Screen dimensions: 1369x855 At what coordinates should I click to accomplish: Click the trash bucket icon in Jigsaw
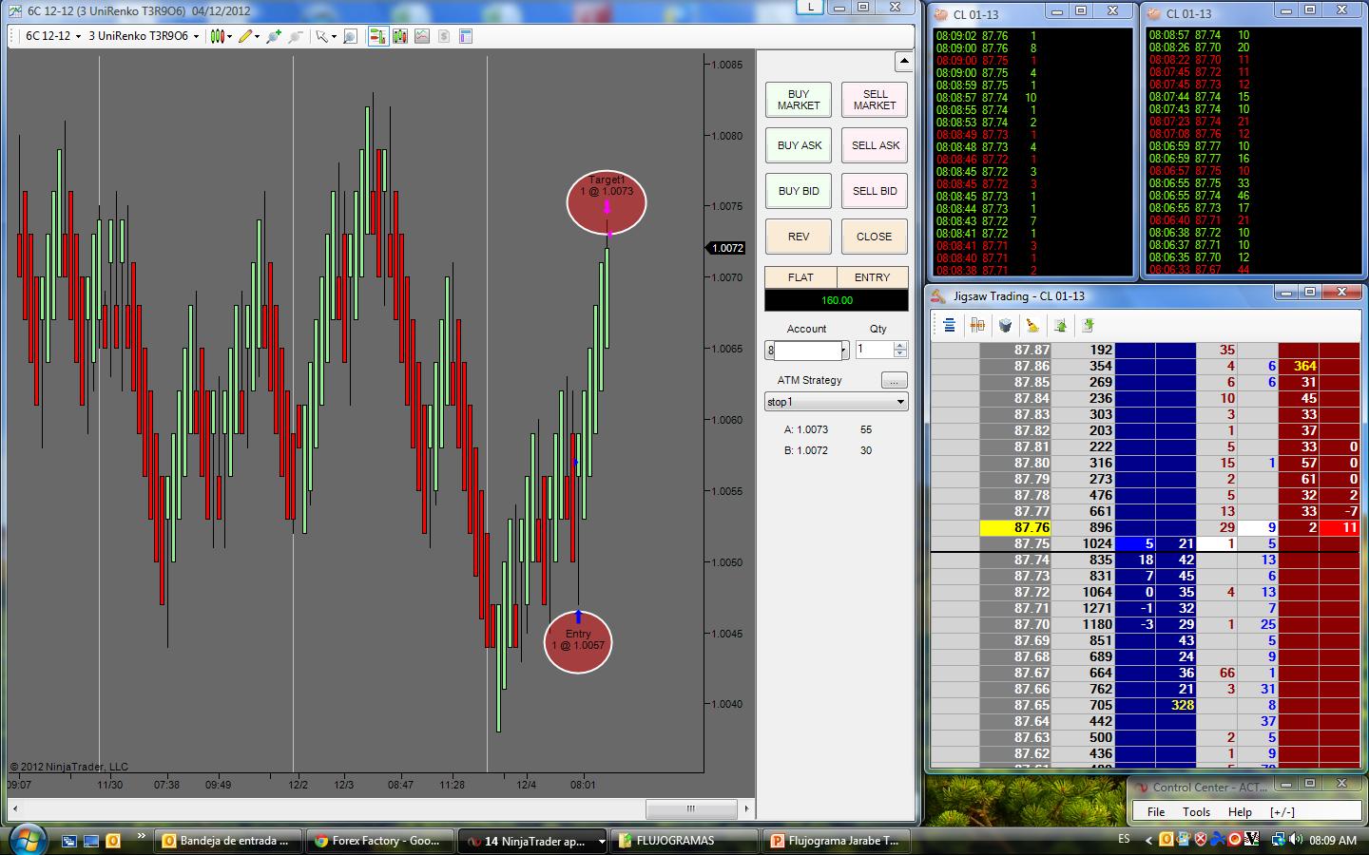click(1005, 326)
